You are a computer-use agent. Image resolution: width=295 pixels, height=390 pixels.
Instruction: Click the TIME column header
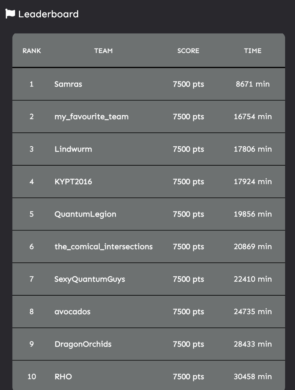click(x=253, y=51)
